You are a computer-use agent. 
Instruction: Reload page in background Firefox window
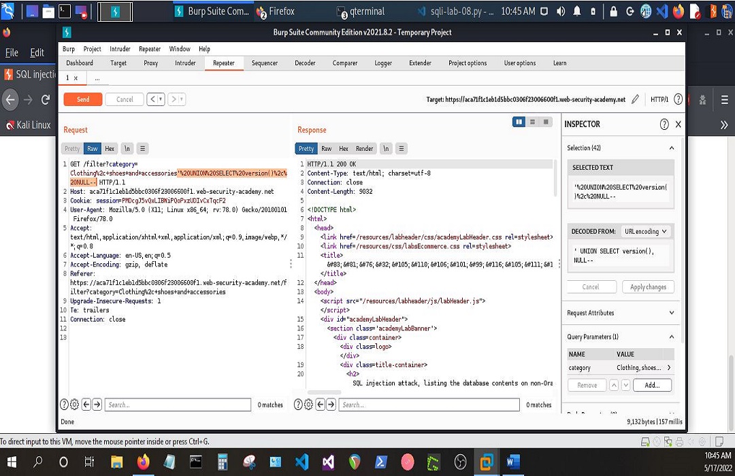46,99
